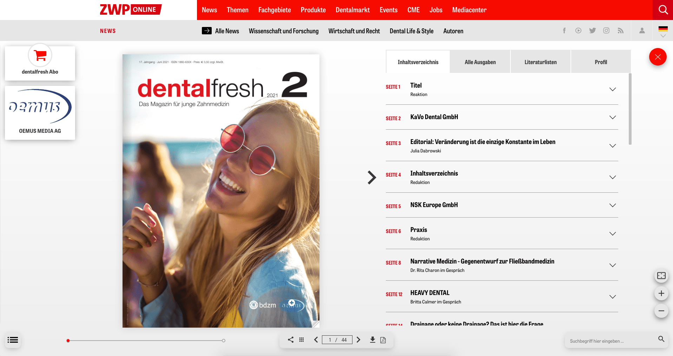Viewport: 673px width, 356px height.
Task: Open the Mediacenter menu item
Action: [x=469, y=10]
